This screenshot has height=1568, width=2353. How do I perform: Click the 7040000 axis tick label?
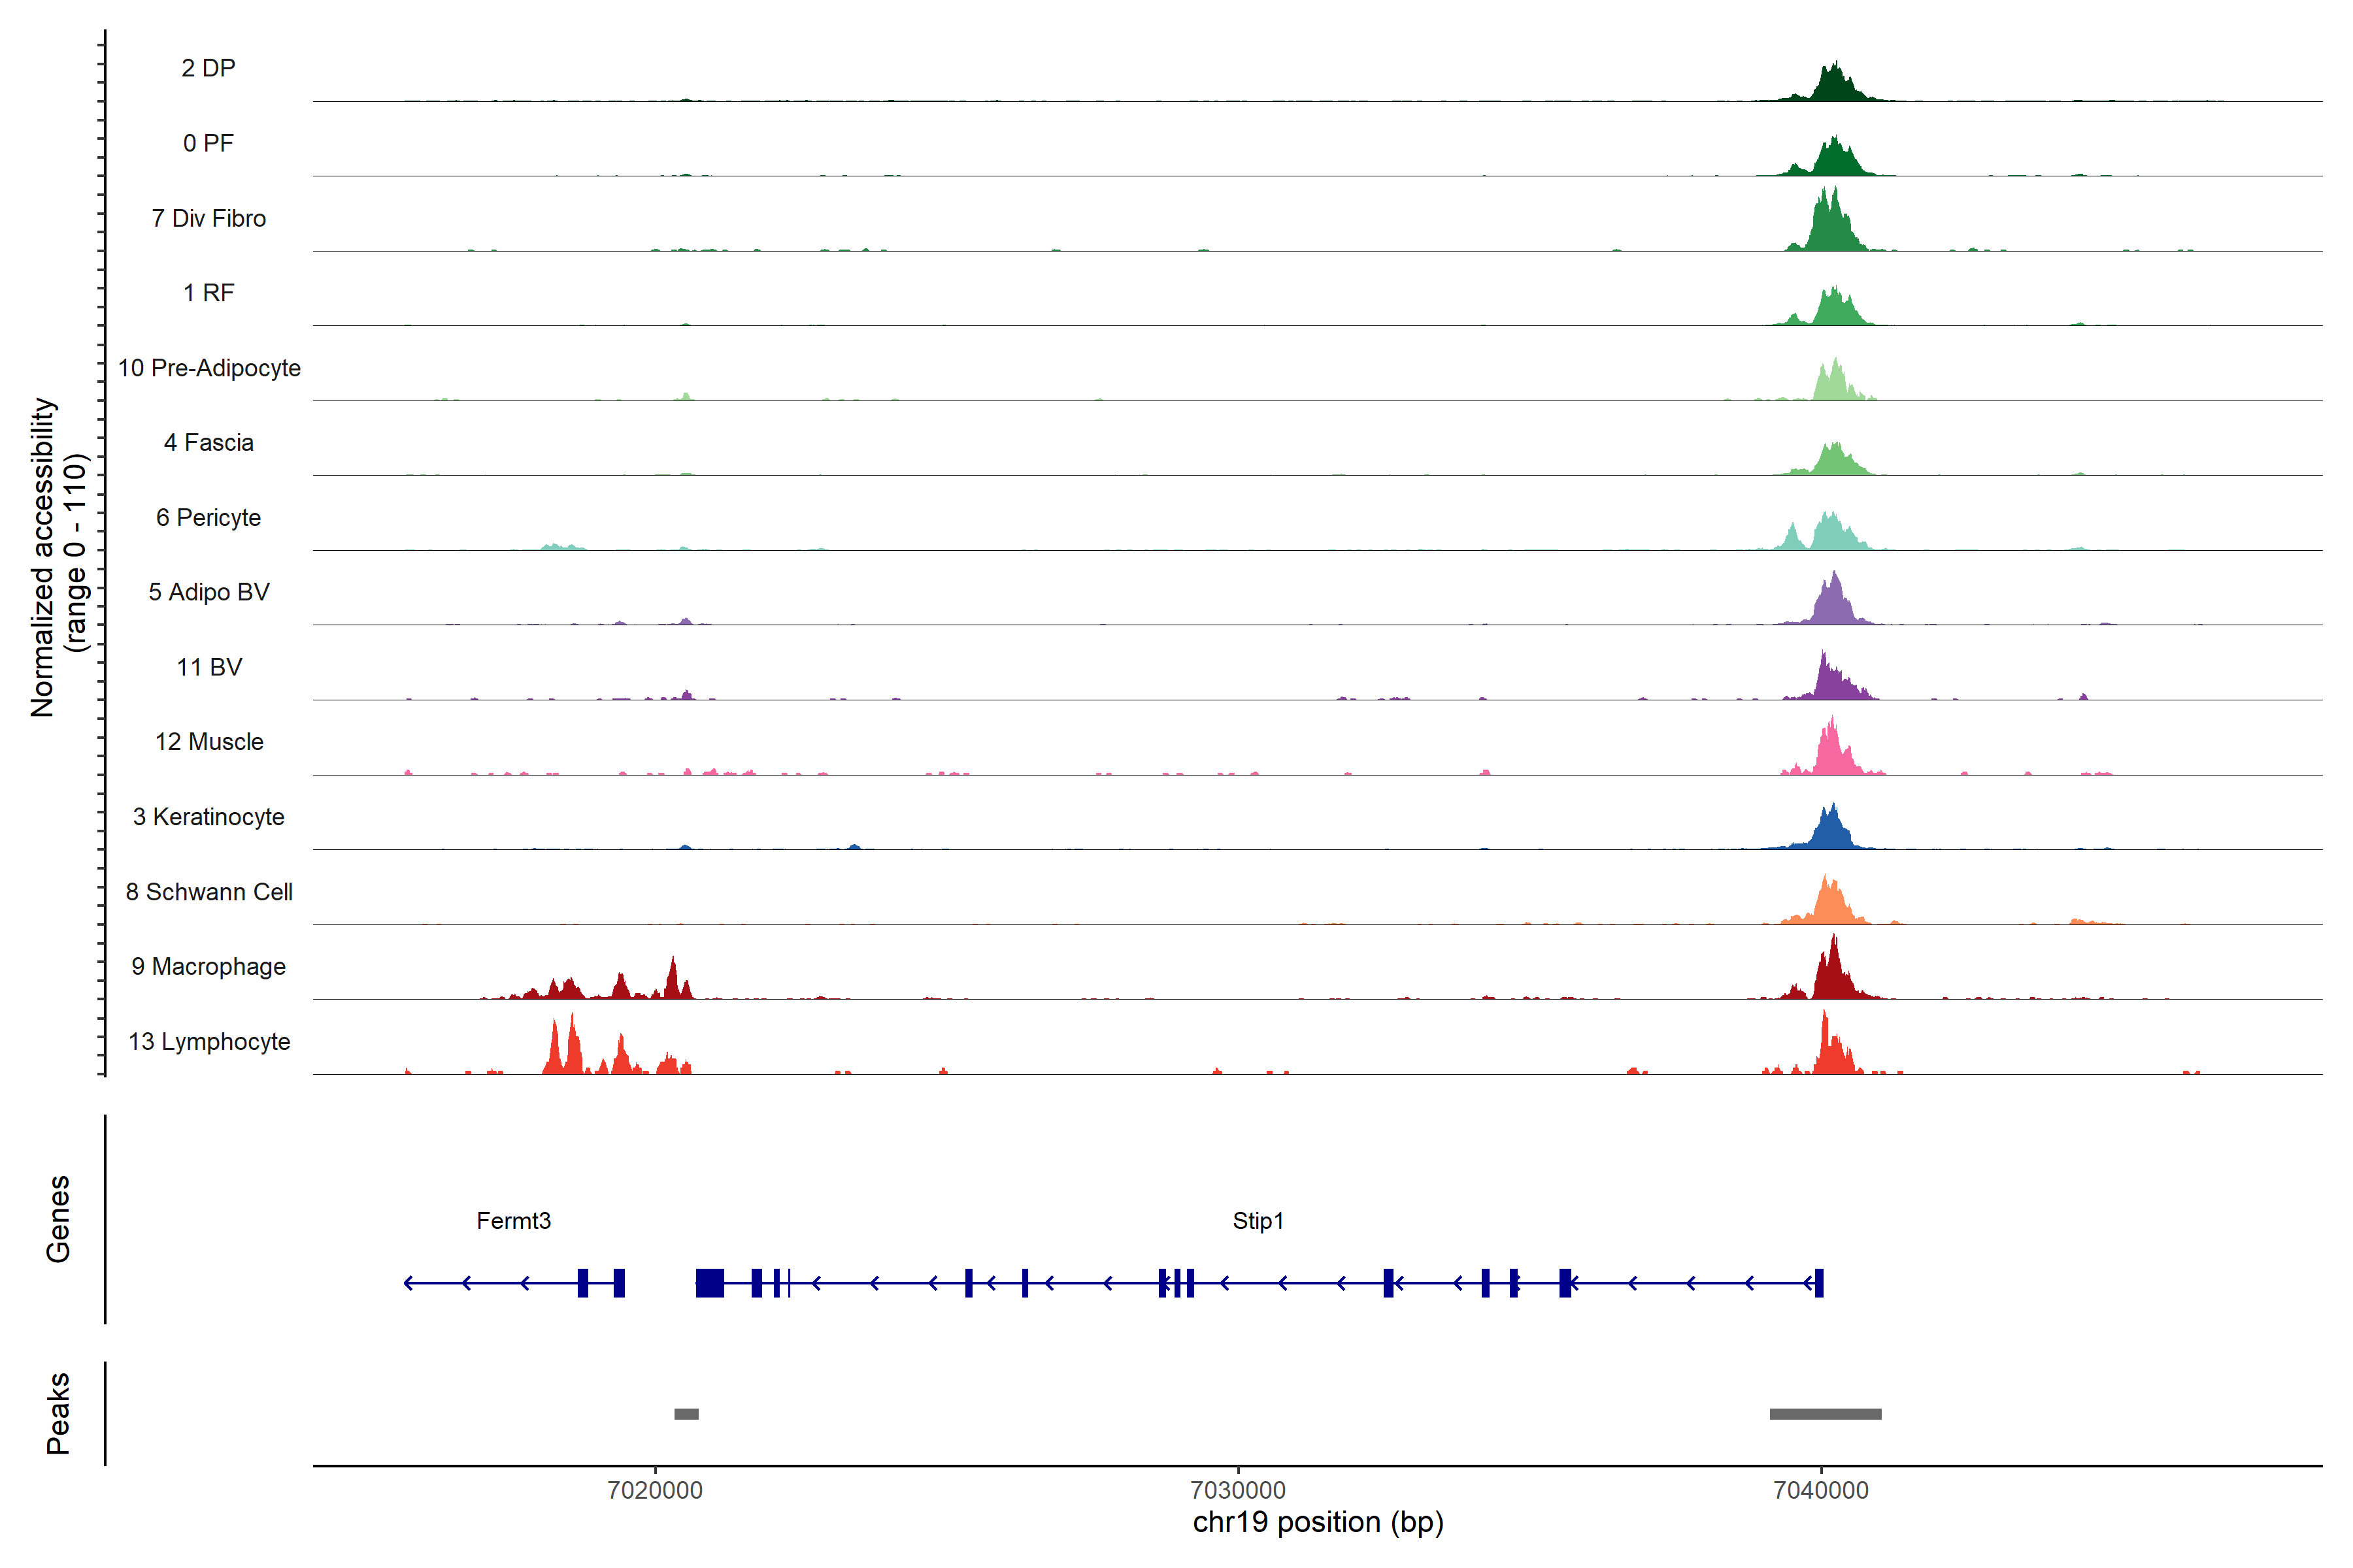point(1821,1490)
